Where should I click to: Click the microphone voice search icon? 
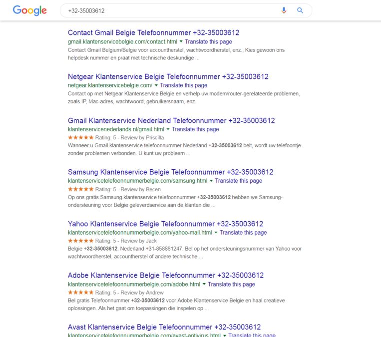[284, 10]
